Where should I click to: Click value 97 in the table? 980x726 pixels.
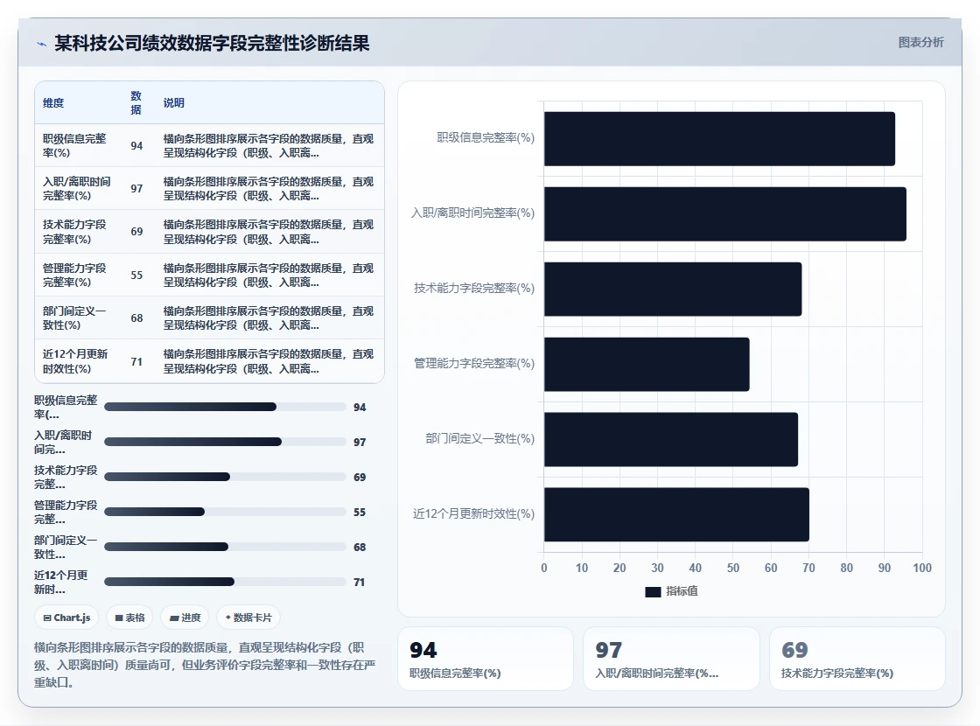(136, 189)
